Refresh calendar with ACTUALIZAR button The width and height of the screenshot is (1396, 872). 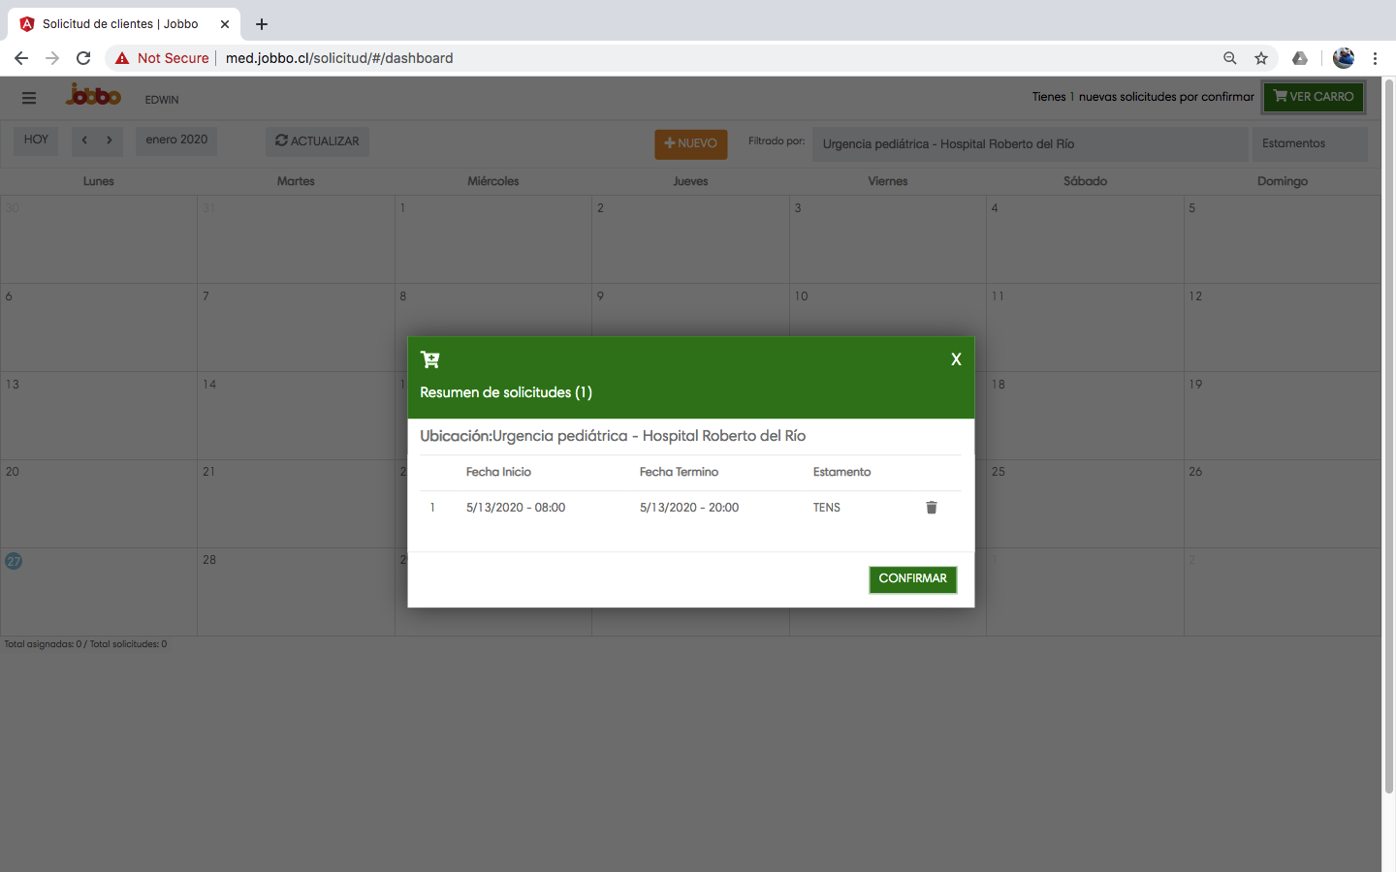point(317,141)
